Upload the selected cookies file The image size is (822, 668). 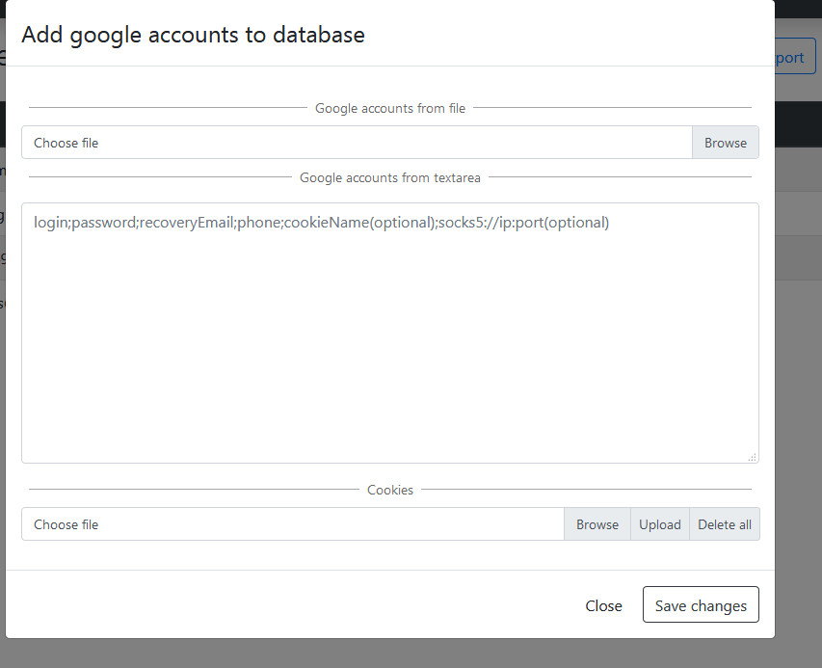point(659,523)
